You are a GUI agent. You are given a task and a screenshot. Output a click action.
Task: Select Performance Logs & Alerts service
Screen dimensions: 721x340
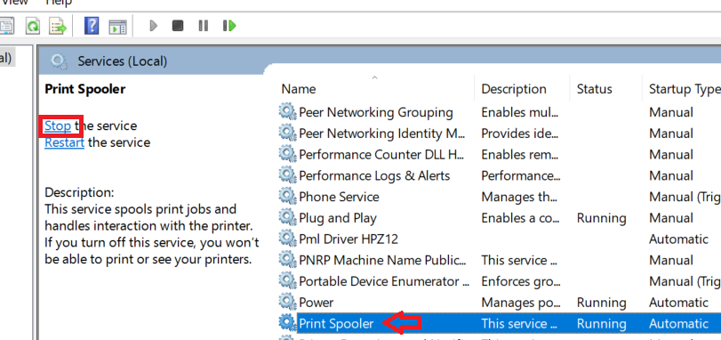pos(374,175)
